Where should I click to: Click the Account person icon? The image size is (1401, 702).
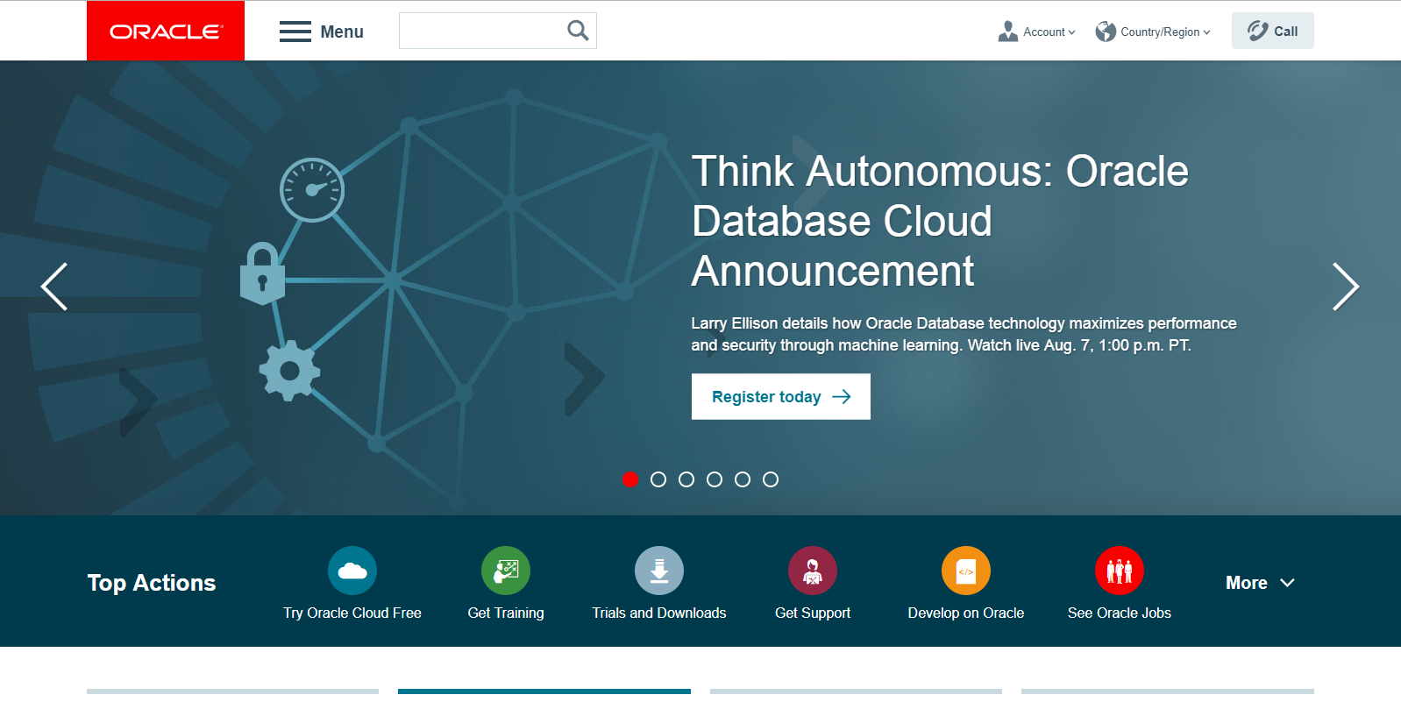click(1008, 32)
